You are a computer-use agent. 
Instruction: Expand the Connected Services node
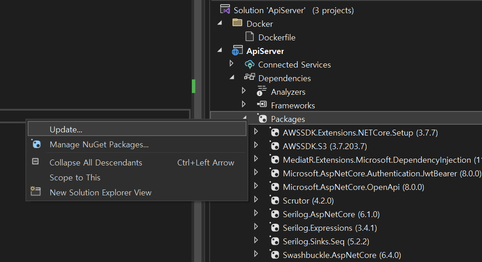(231, 63)
